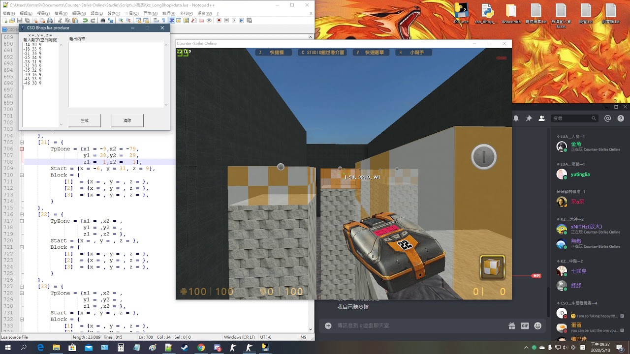Click the Cut scissors icon in Notepad++

(60, 20)
